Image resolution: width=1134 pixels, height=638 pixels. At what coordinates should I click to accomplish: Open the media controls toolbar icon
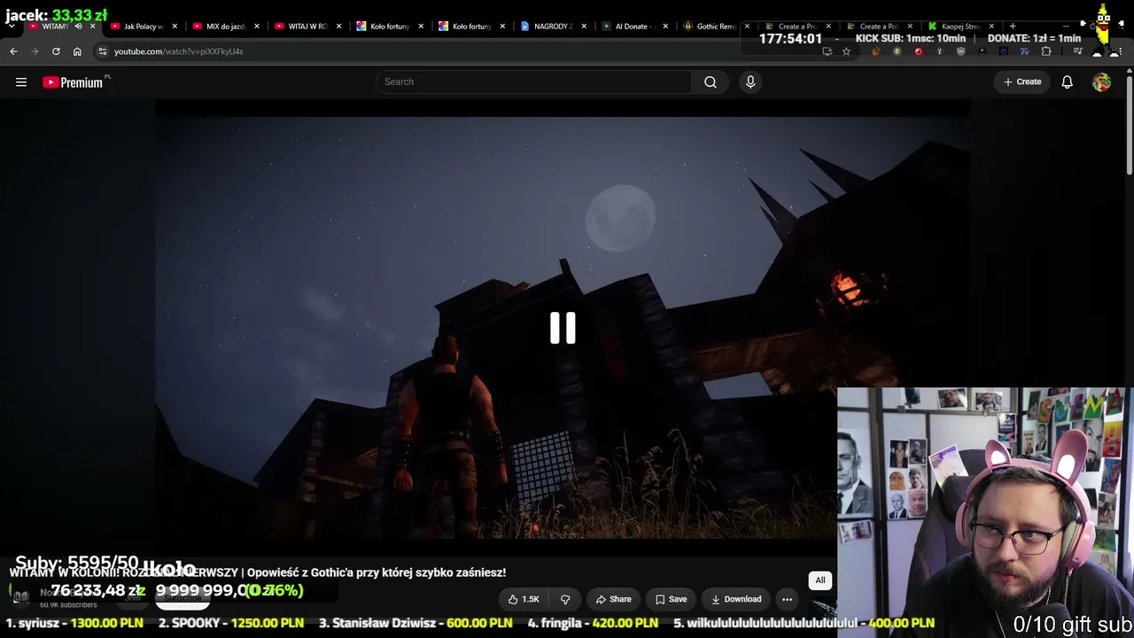(1077, 51)
